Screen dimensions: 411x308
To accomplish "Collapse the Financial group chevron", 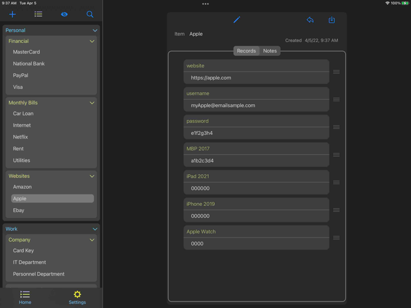I will [92, 41].
